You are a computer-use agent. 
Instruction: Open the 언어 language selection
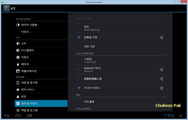120,28
